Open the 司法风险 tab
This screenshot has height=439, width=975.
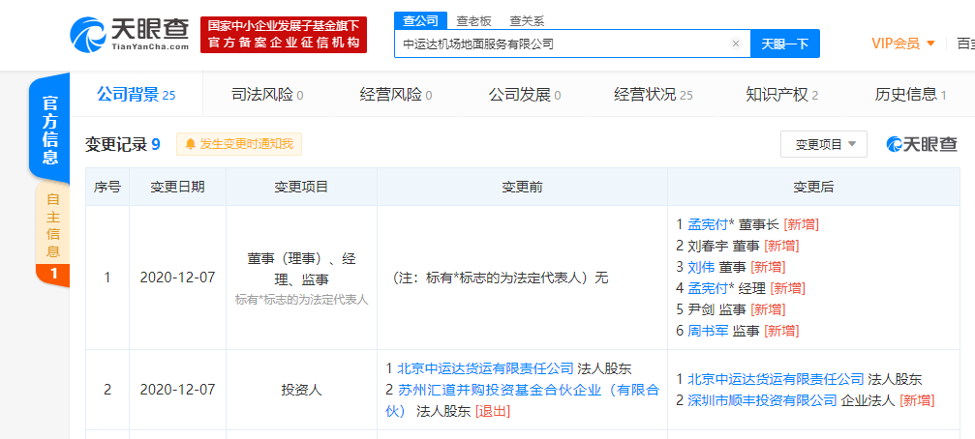pyautogui.click(x=267, y=95)
